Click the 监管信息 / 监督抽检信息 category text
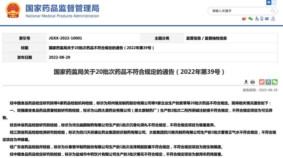The height and width of the screenshot is (158, 283). (206, 38)
